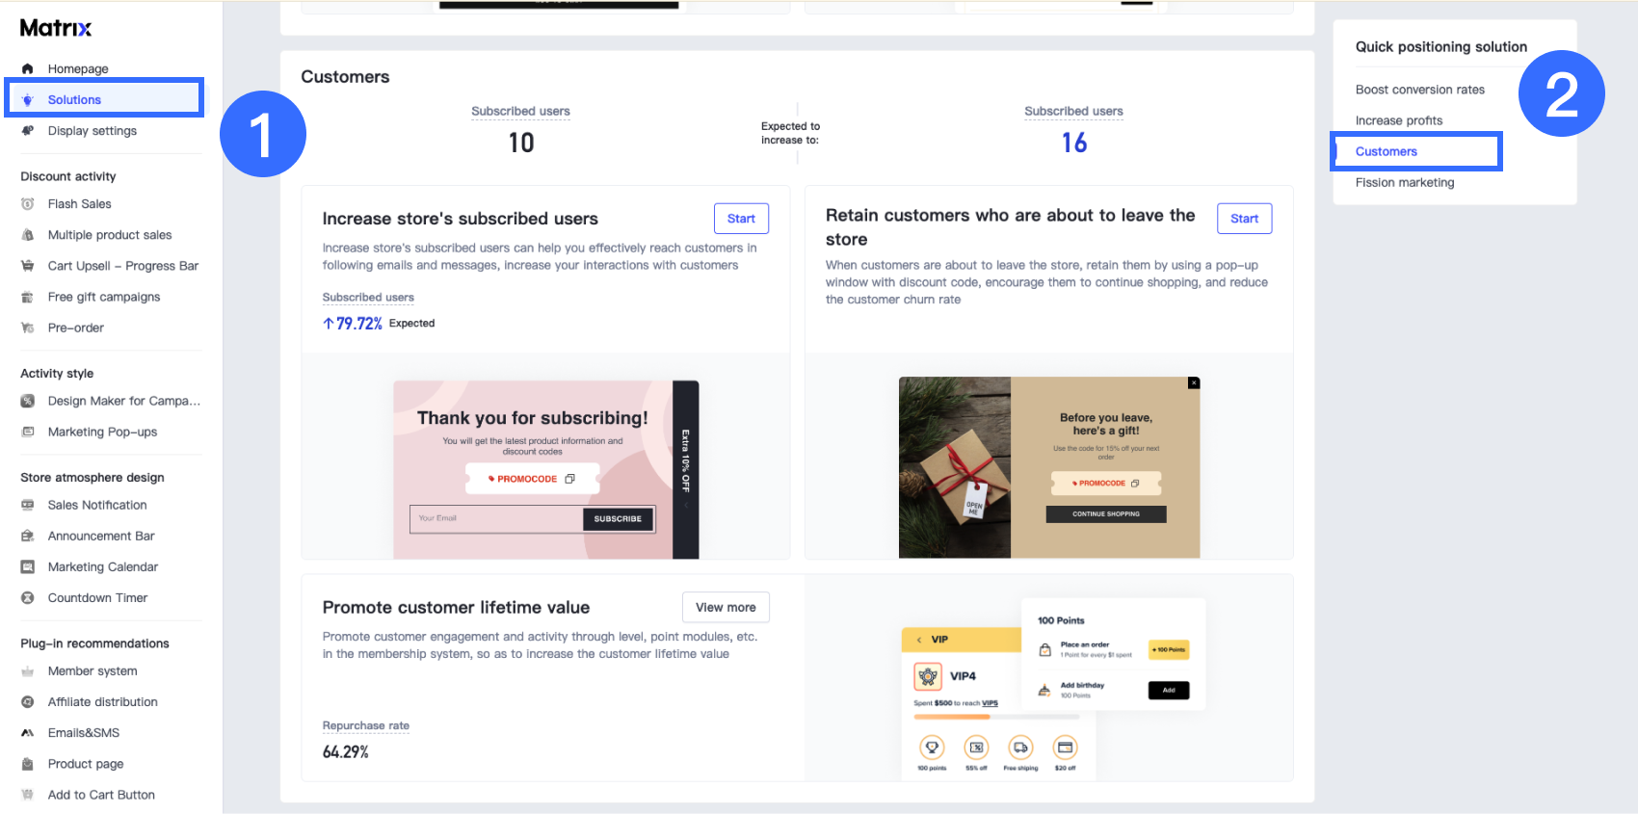1638x814 pixels.
Task: Open Member system plug-in
Action: [92, 671]
